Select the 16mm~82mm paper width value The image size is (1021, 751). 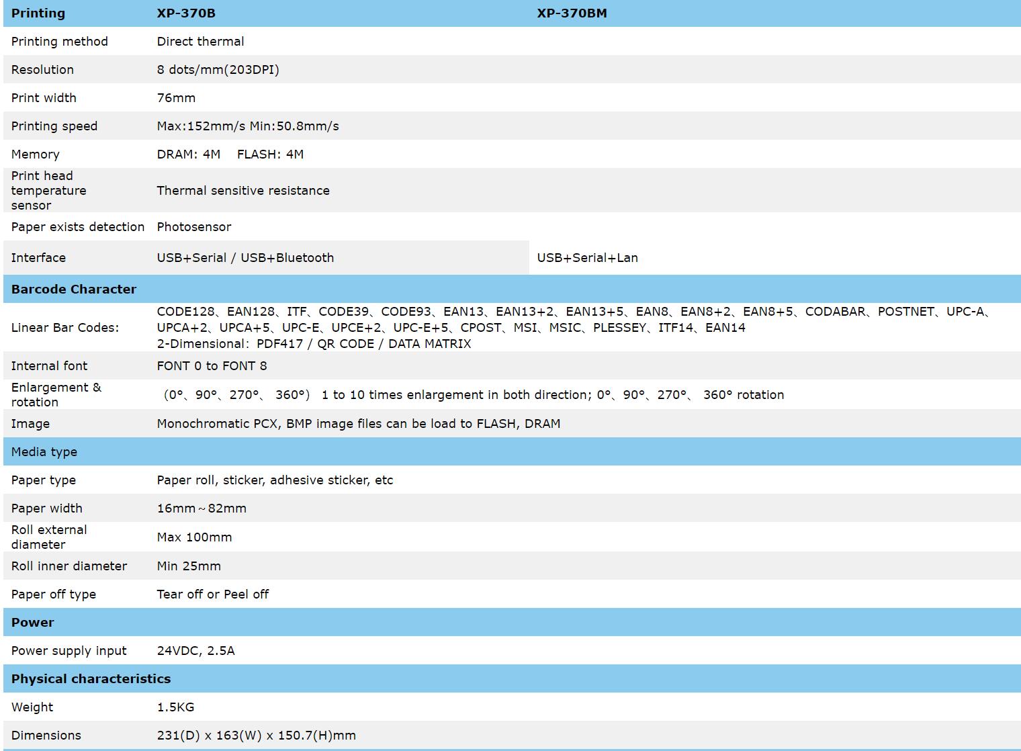(x=202, y=509)
